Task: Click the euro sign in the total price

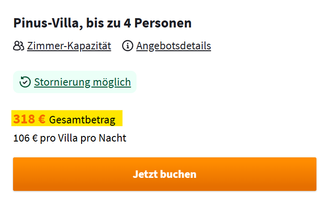Action: click(x=42, y=119)
